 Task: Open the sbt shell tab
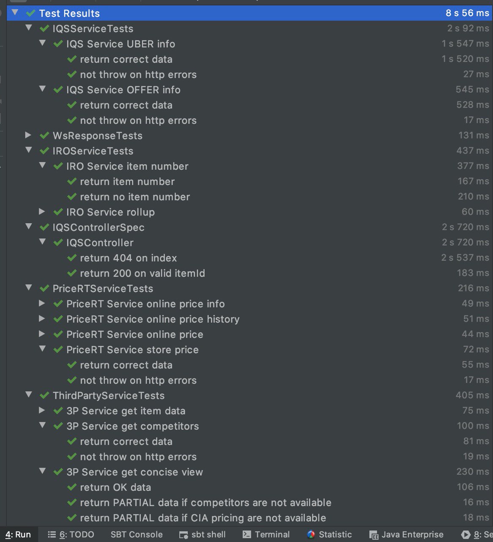pos(202,534)
